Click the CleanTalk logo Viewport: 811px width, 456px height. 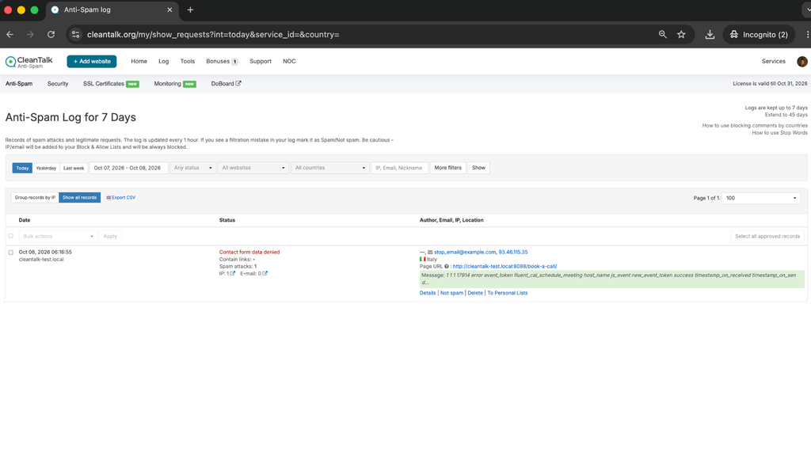[x=29, y=62]
